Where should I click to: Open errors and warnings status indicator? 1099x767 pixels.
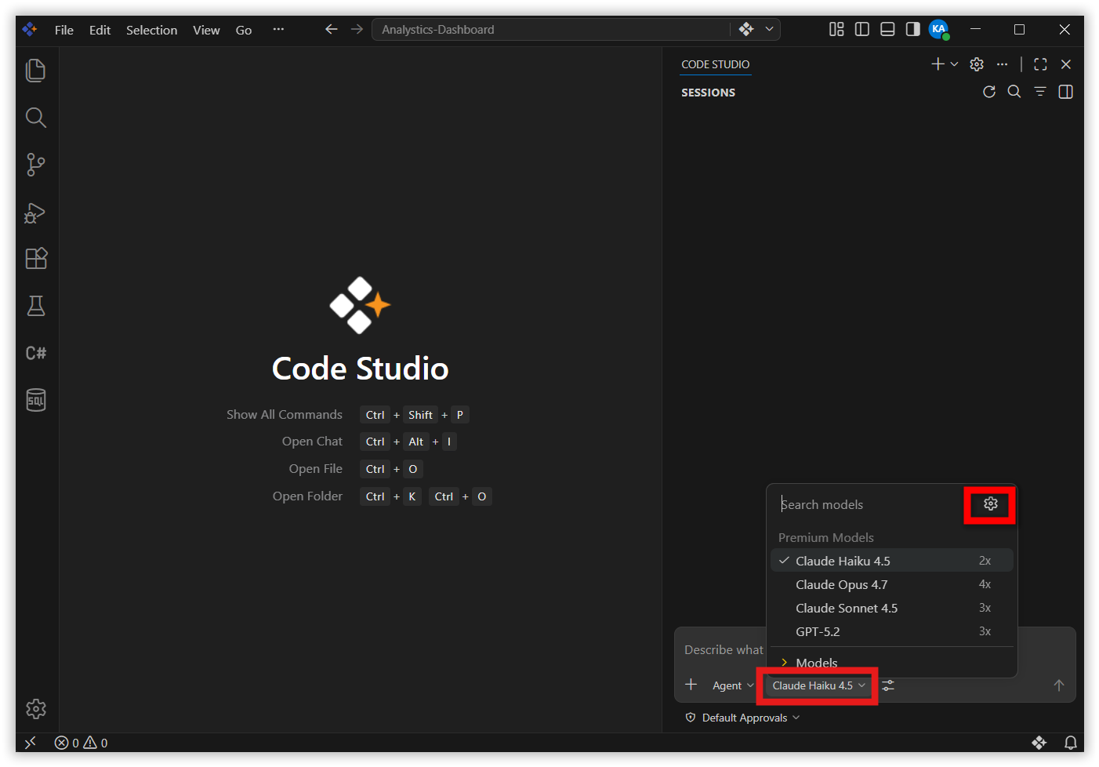(82, 743)
